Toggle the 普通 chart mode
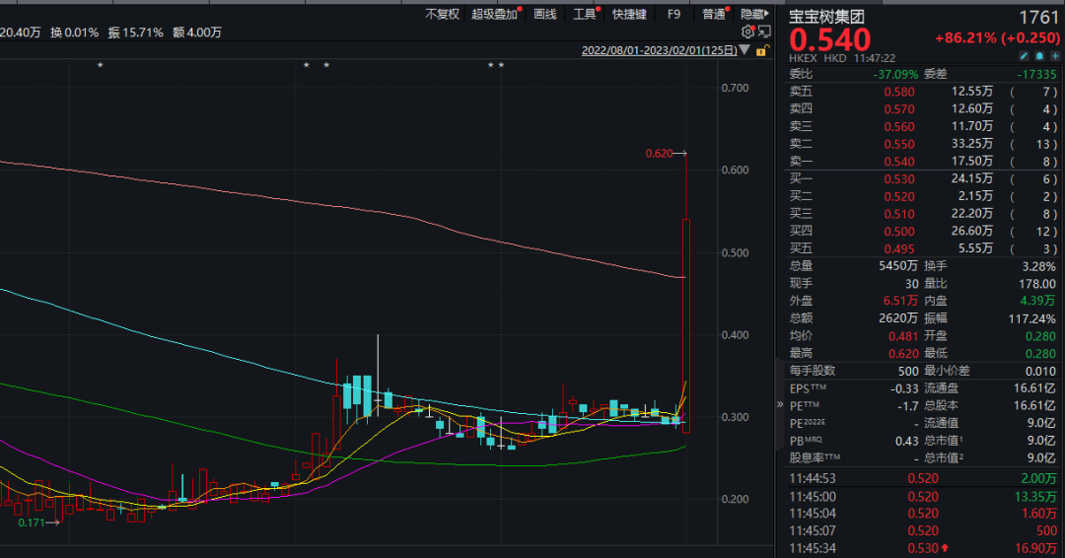The height and width of the screenshot is (558, 1065). coord(714,14)
